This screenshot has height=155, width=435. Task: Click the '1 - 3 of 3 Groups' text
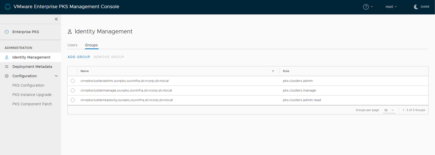(414, 110)
